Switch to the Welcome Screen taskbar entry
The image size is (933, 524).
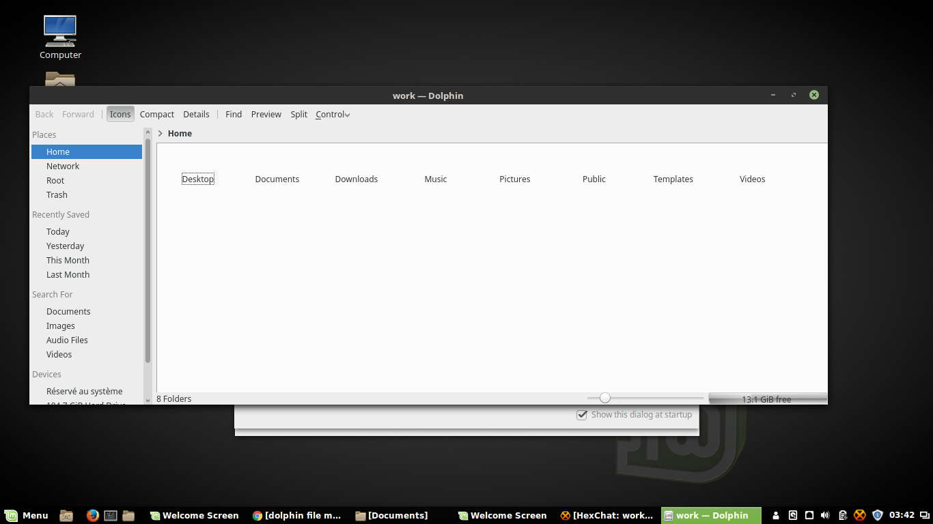coord(195,515)
